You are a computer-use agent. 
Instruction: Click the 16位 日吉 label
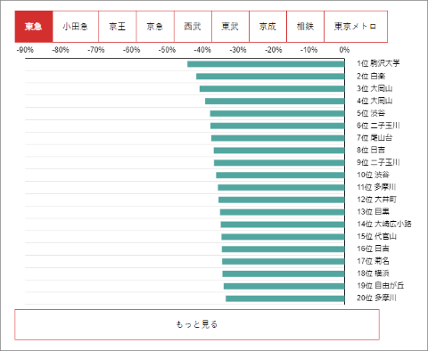pos(373,249)
